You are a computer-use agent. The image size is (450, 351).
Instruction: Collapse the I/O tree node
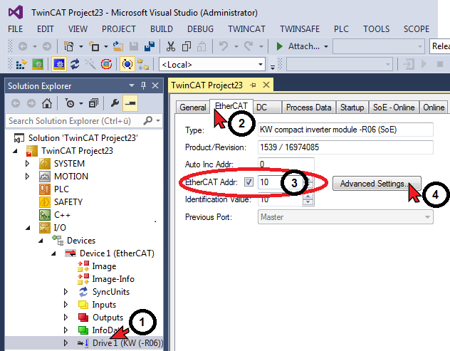[28, 228]
